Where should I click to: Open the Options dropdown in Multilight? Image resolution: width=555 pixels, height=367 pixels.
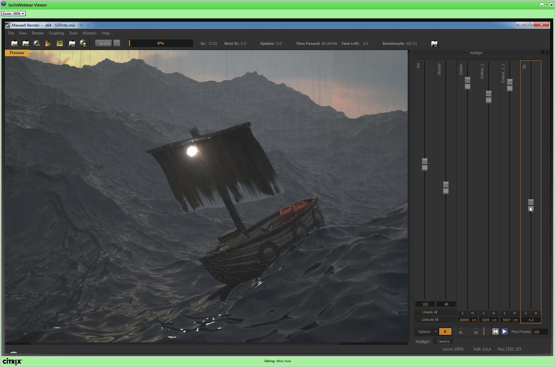[x=427, y=332]
